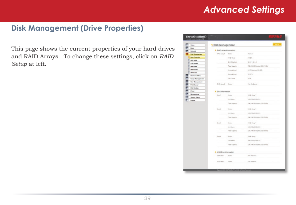Image resolution: width=296 pixels, height=205 pixels.
Task: Click the USB Disk Information section heading
Action: [225, 152]
